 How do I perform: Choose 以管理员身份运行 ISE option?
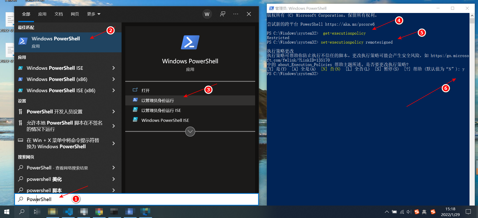coord(190,110)
